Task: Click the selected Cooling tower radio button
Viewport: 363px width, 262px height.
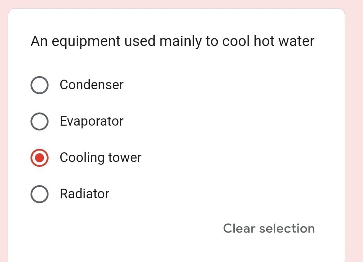Action: point(39,157)
